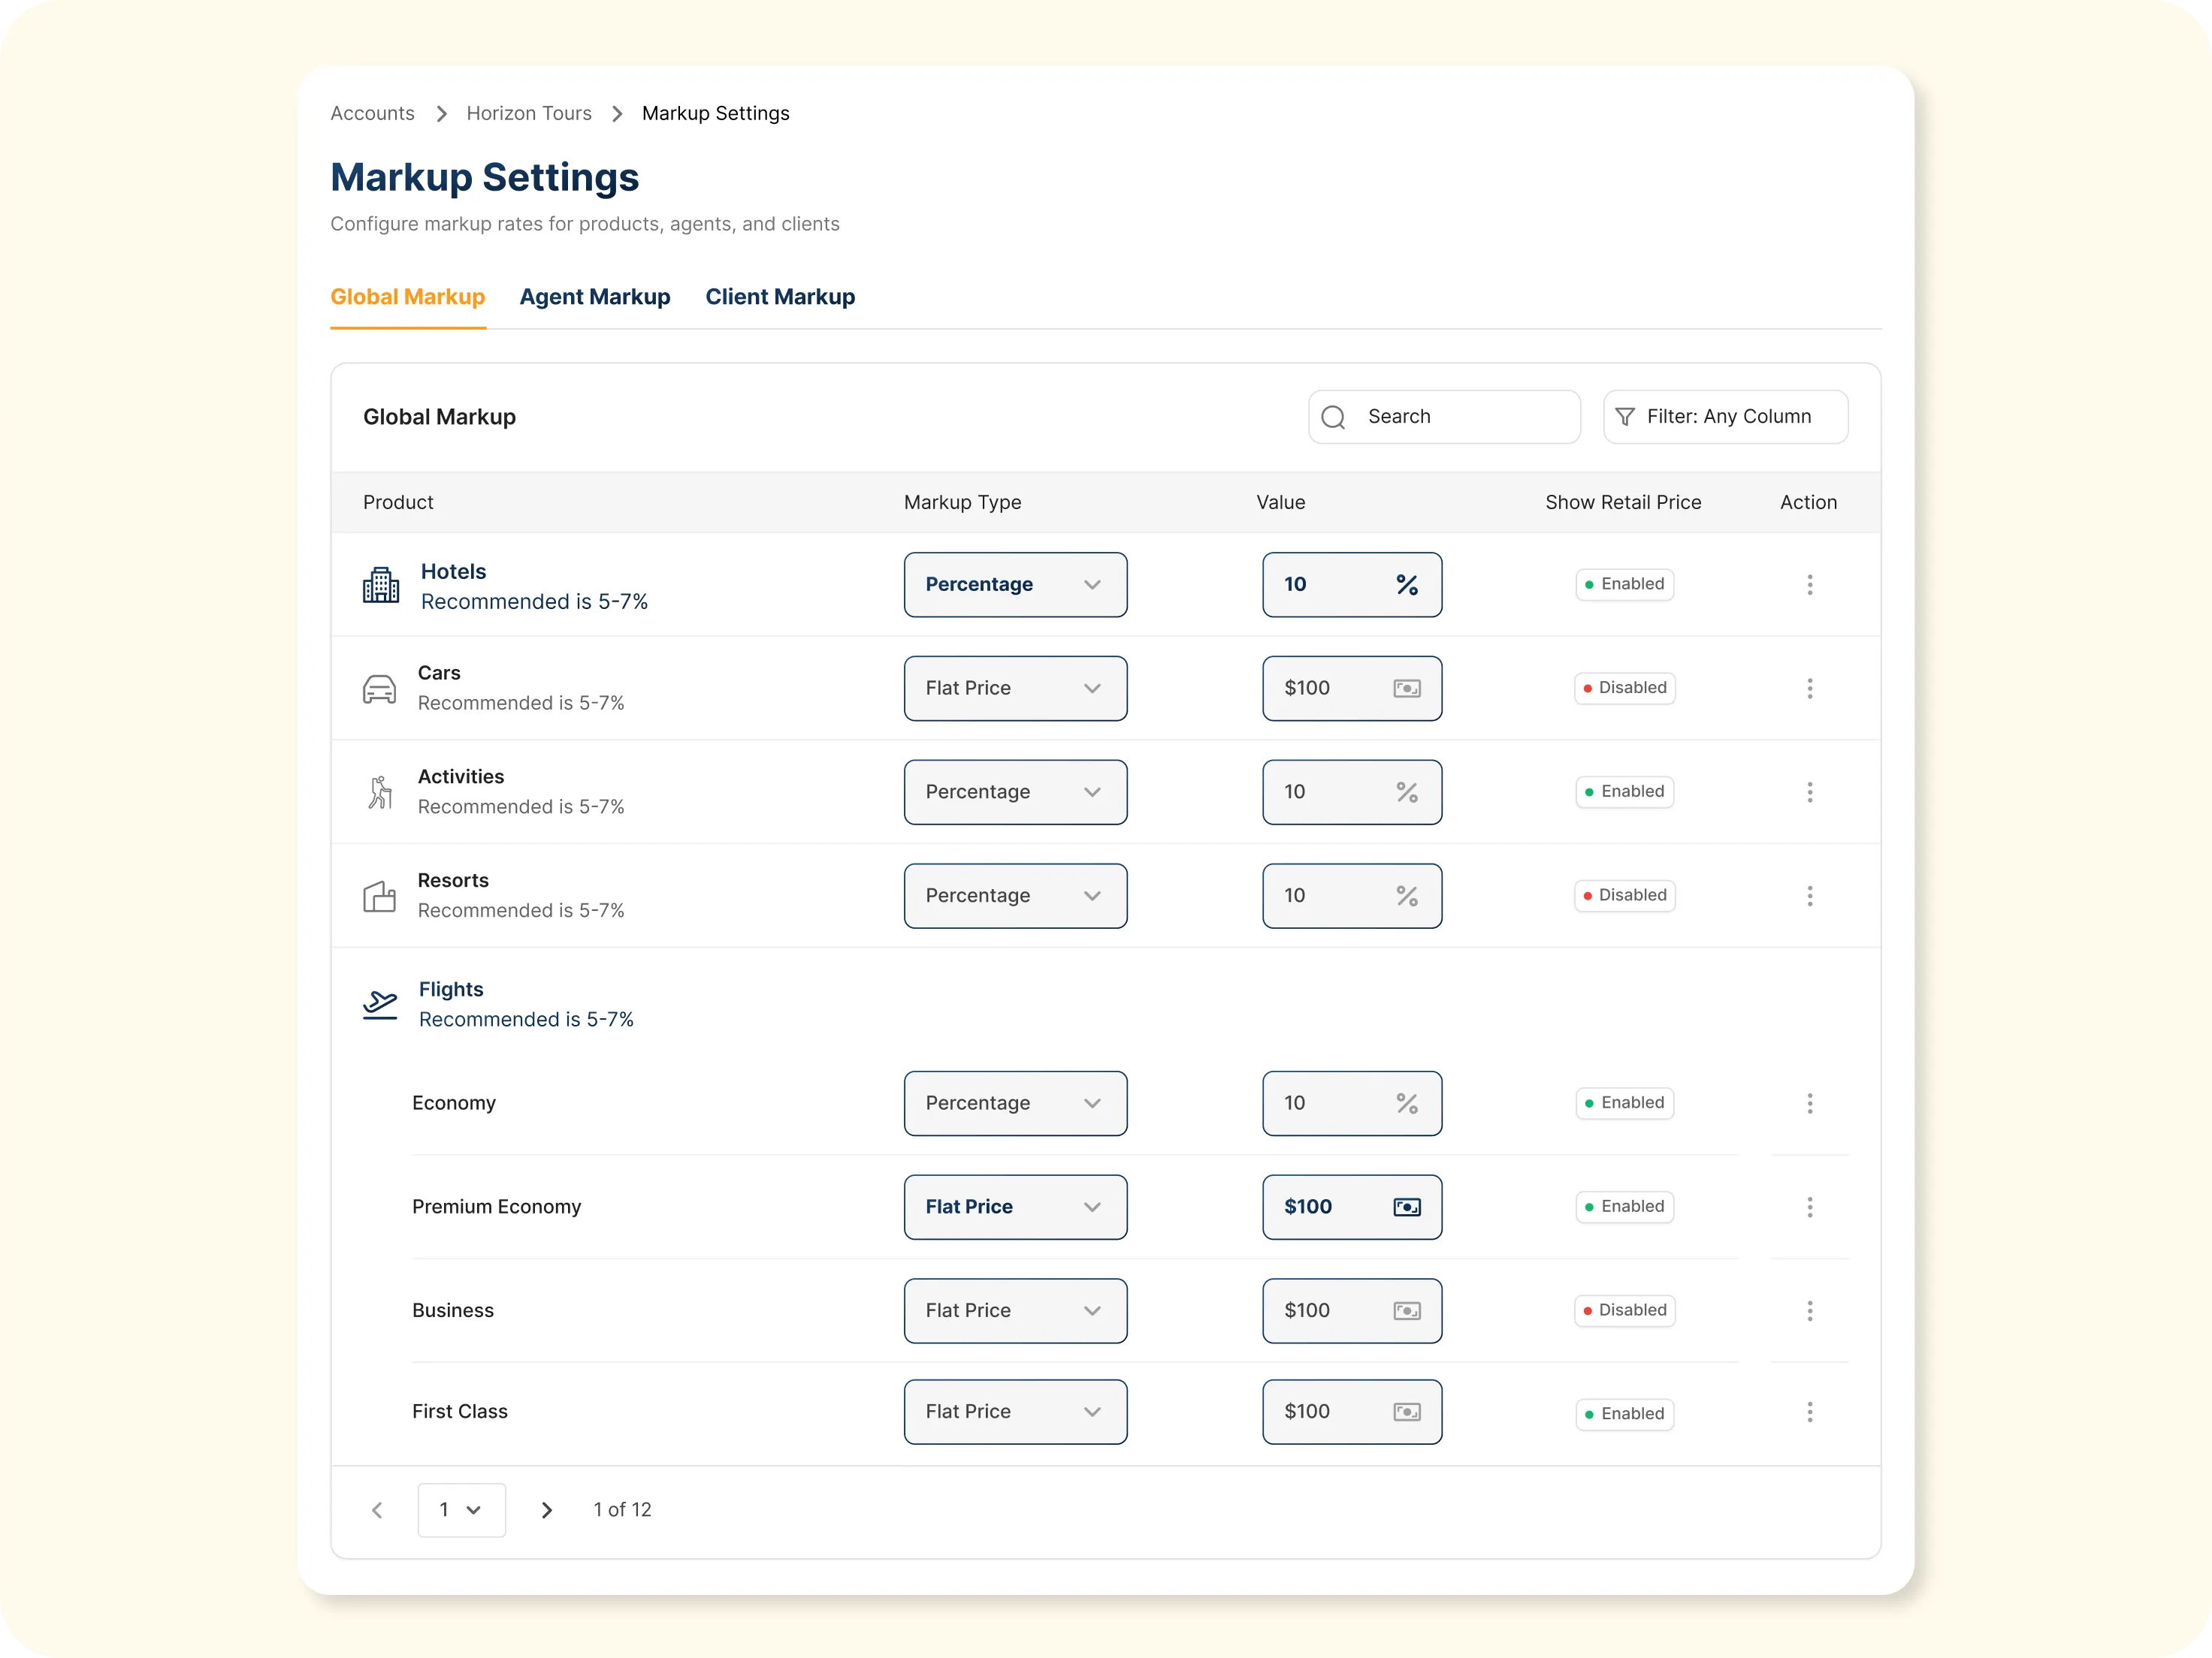Switch to Global Markup tab
Screen dimensions: 2212x1658
click(x=407, y=297)
